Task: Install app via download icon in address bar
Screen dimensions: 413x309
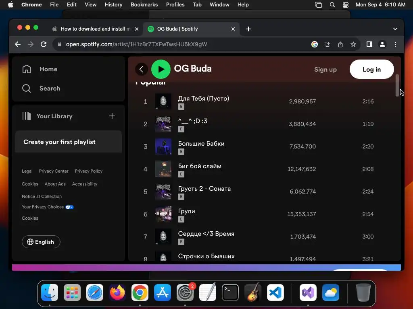Action: pos(327,44)
